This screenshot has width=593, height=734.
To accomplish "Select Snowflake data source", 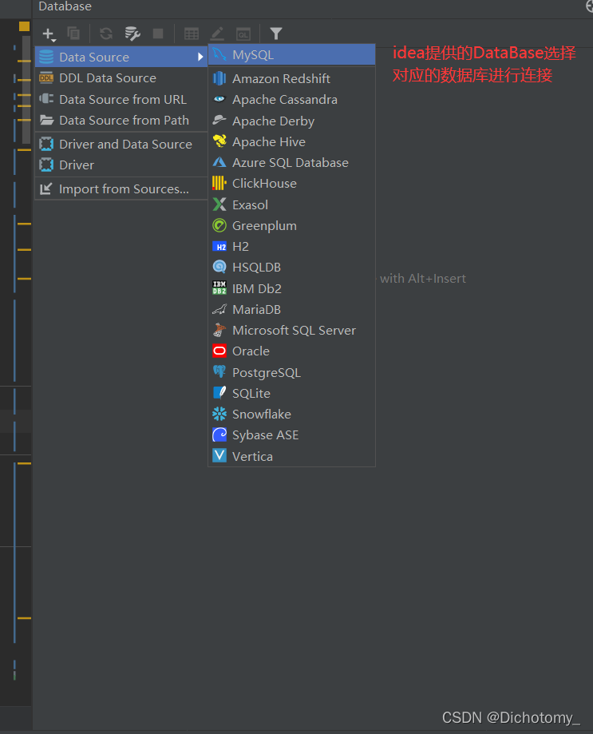I will (x=292, y=415).
